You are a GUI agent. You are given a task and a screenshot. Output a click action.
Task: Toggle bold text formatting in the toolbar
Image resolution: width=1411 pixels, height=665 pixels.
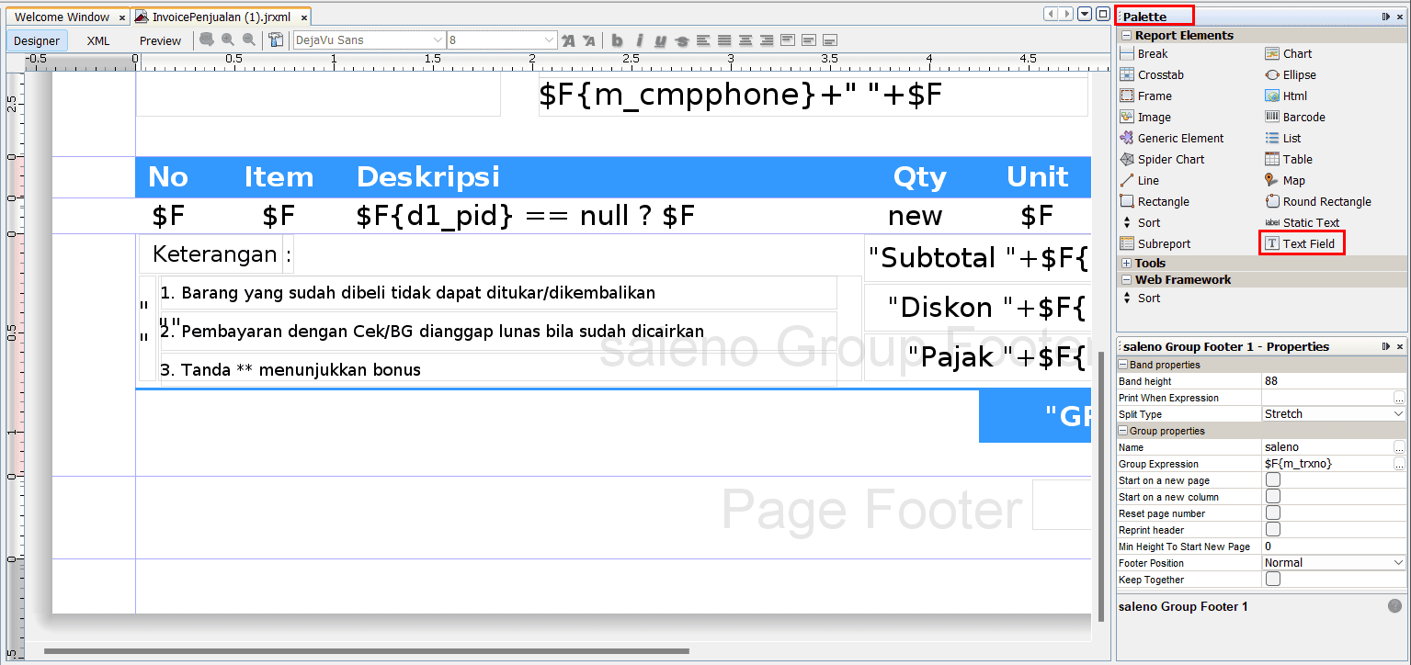pos(617,40)
